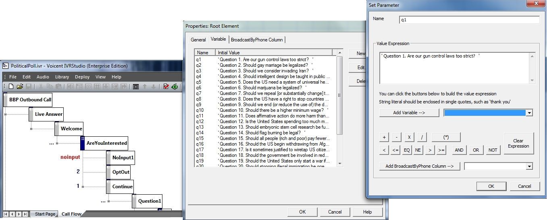
Task: Click the green test-run toolbar icon
Action: (x=175, y=86)
